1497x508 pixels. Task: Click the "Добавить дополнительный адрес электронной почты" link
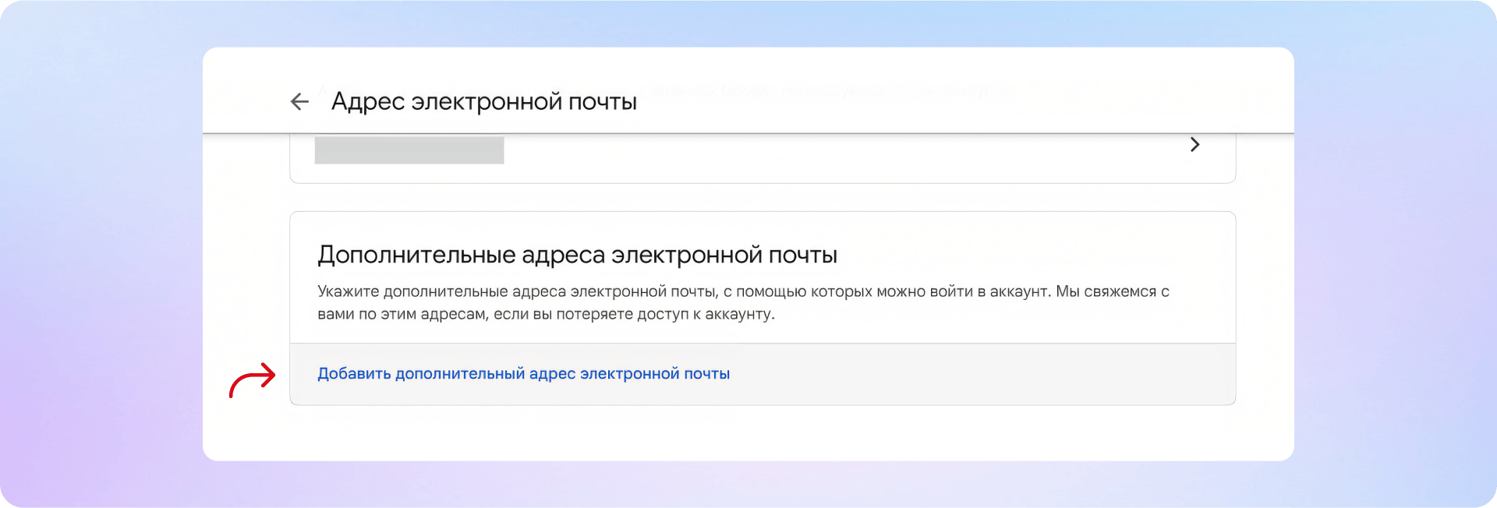coord(523,374)
